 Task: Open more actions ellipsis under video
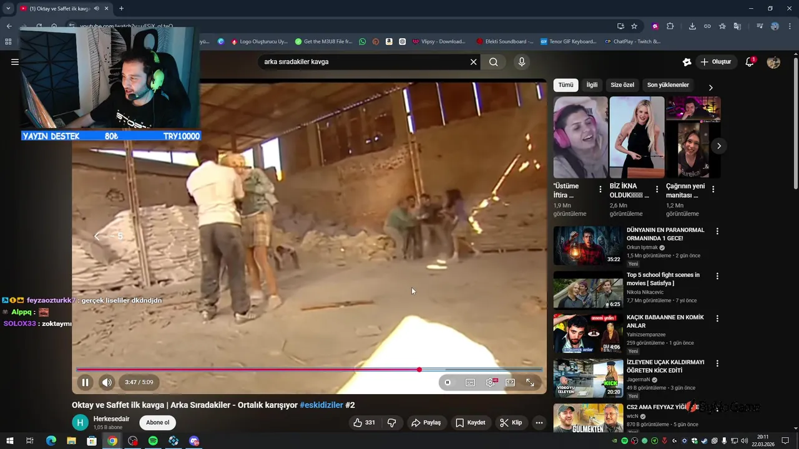click(539, 423)
